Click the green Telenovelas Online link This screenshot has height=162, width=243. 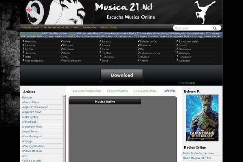tap(145, 91)
